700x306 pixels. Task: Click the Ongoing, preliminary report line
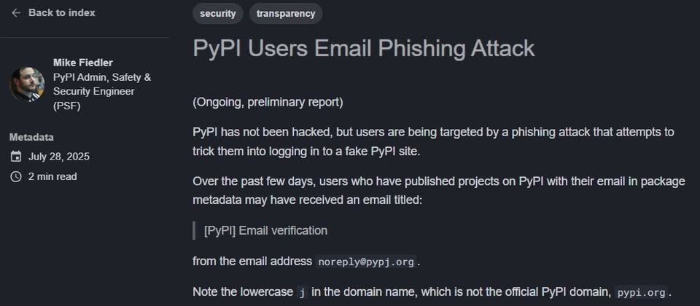pyautogui.click(x=268, y=103)
